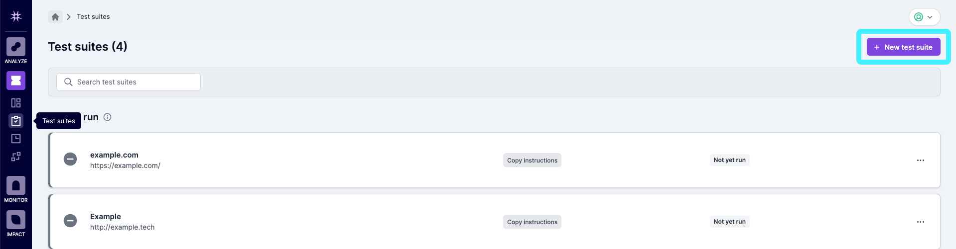Click the Test suites clipboard icon

pos(16,121)
